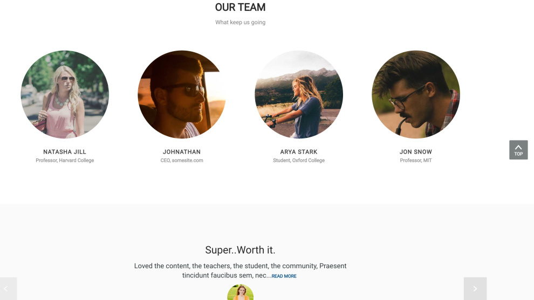Open Jon Snow's circular profile photo
Viewport: 534px width, 300px height.
[x=415, y=95]
